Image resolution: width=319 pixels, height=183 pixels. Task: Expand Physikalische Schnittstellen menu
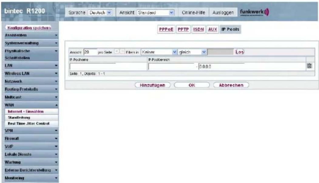31,55
